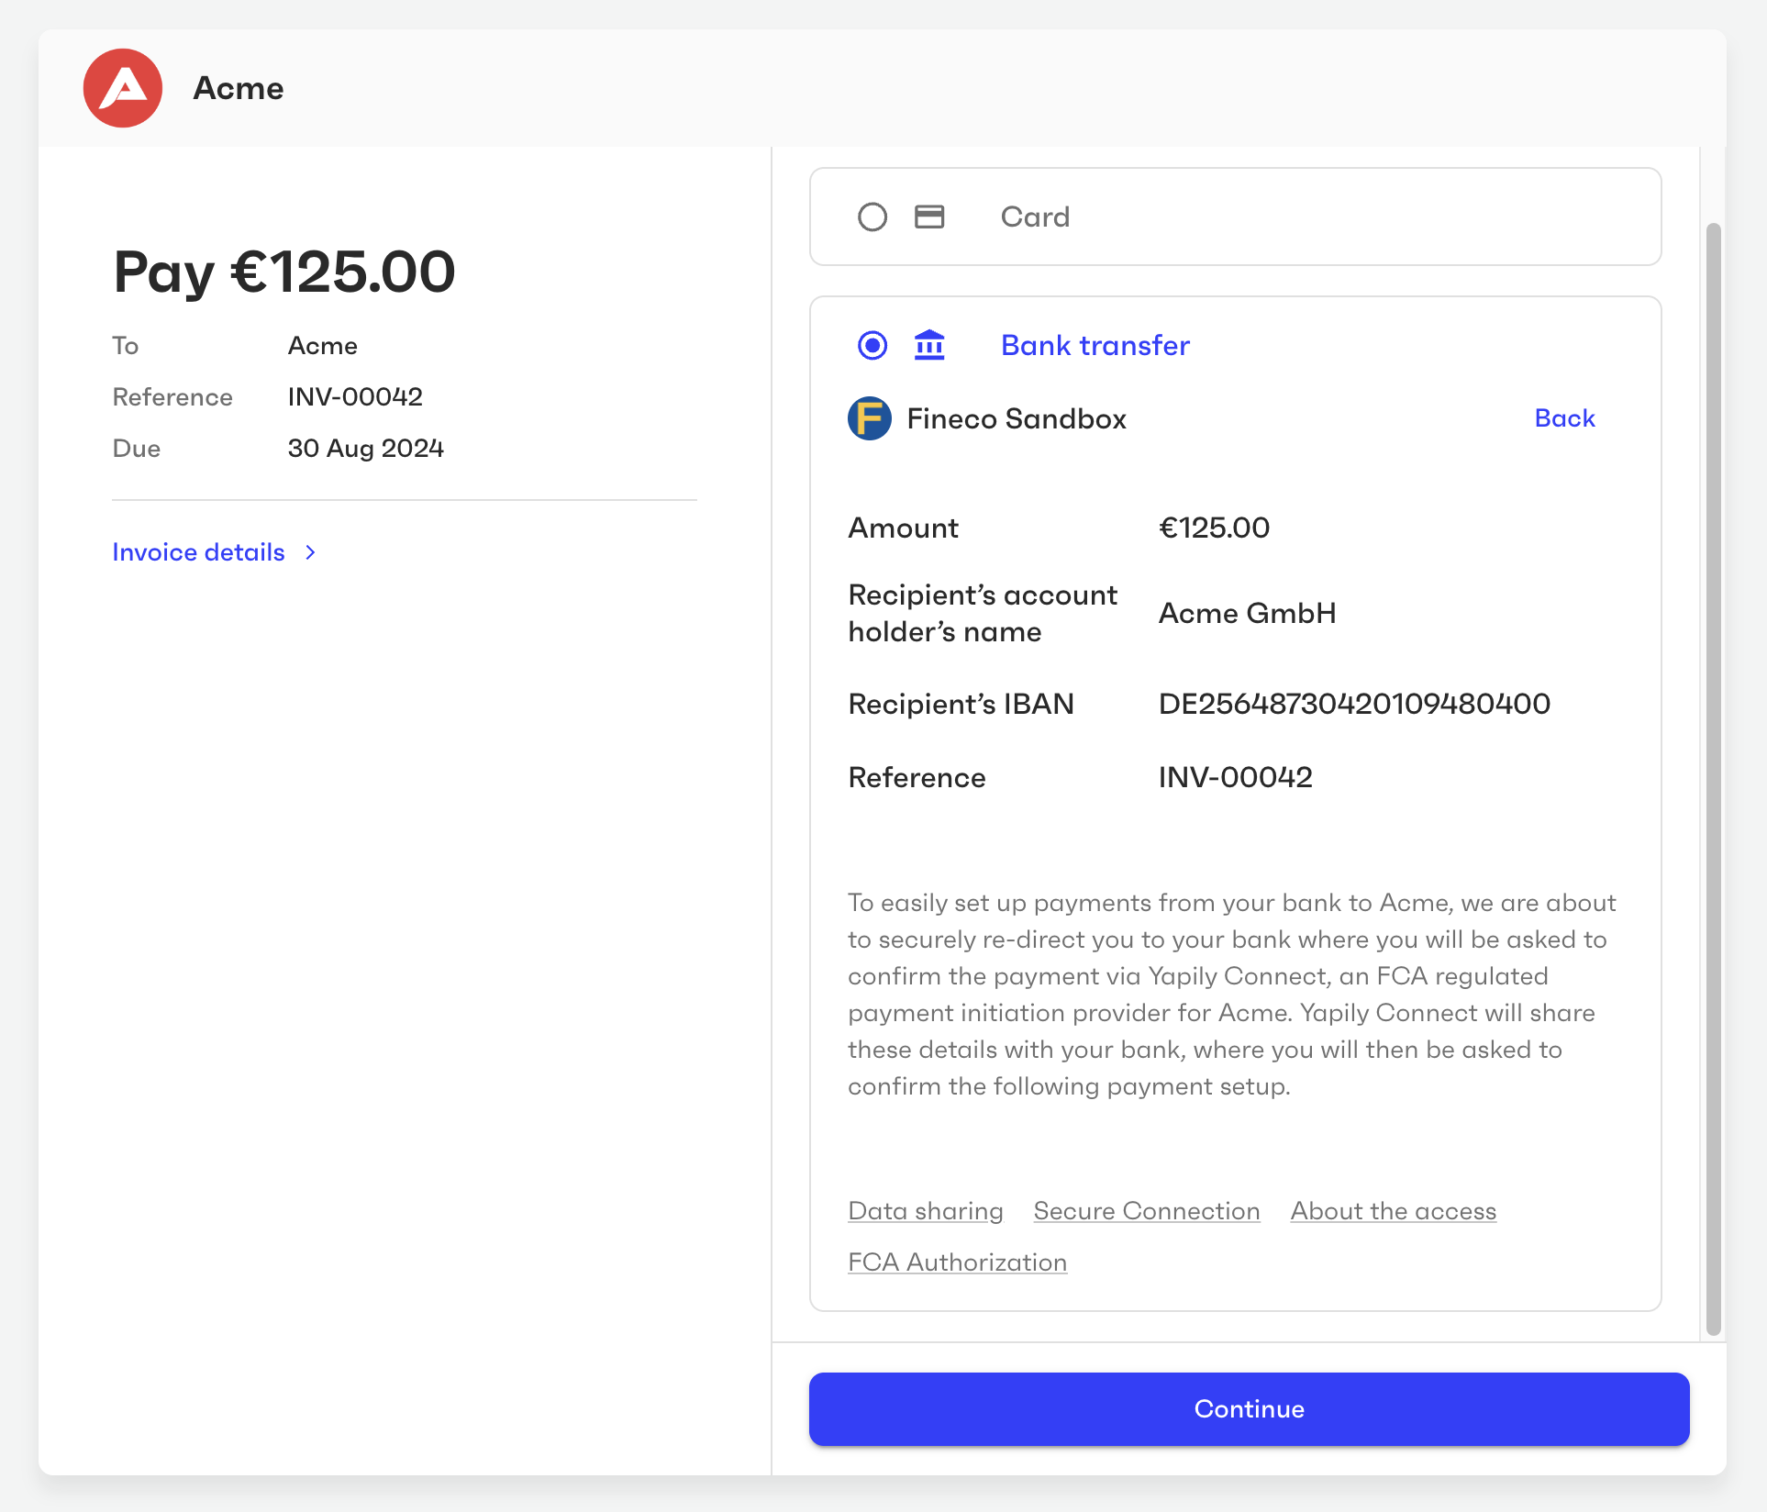Open the Secure Connection link
The image size is (1767, 1512).
click(1146, 1211)
